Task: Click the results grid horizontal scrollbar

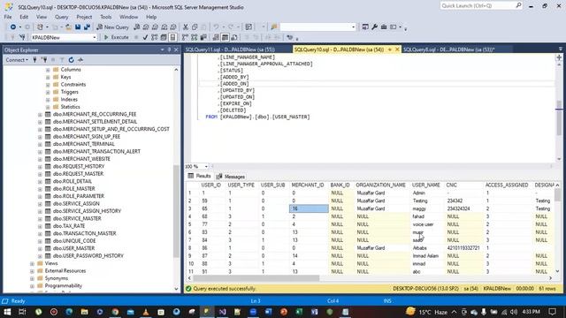Action: (x=256, y=278)
